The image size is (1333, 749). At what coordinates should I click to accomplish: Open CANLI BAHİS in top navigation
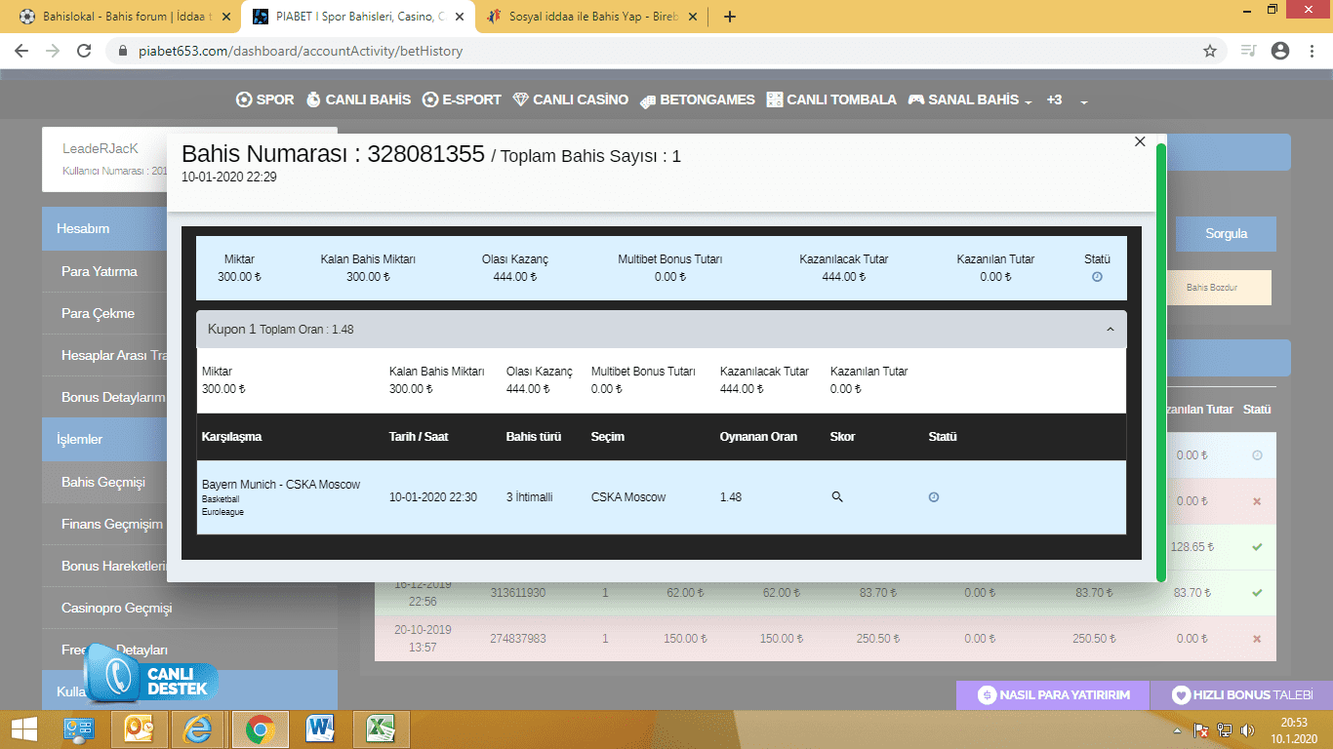coord(358,99)
